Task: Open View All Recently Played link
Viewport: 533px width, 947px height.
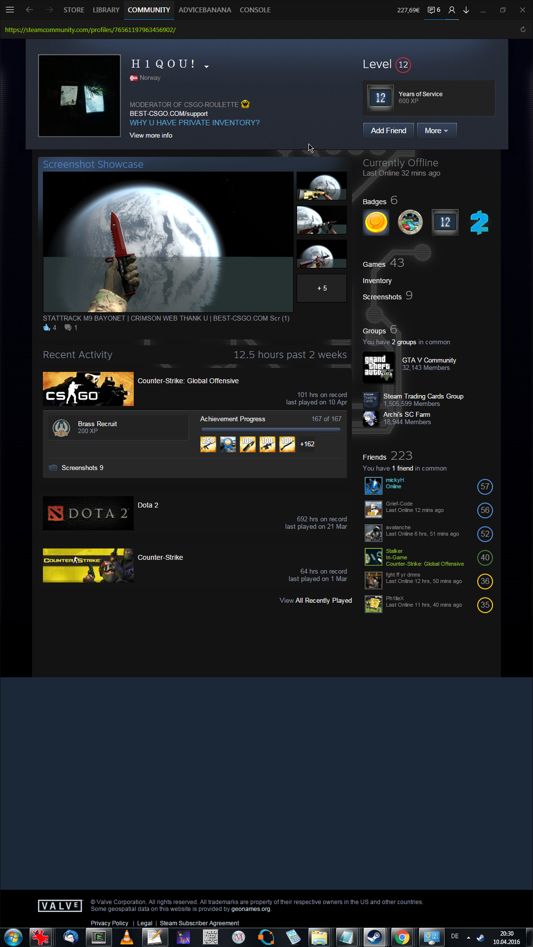Action: click(316, 600)
